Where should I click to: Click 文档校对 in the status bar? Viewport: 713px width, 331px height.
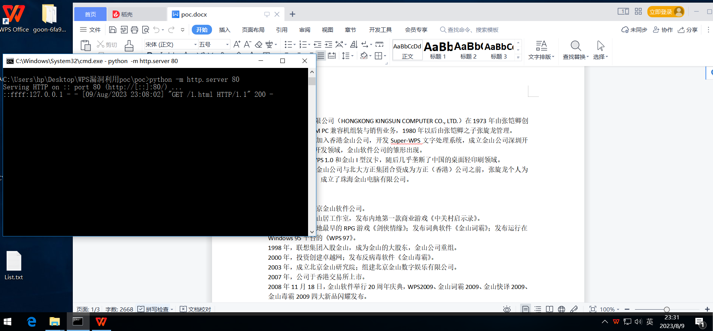point(196,309)
